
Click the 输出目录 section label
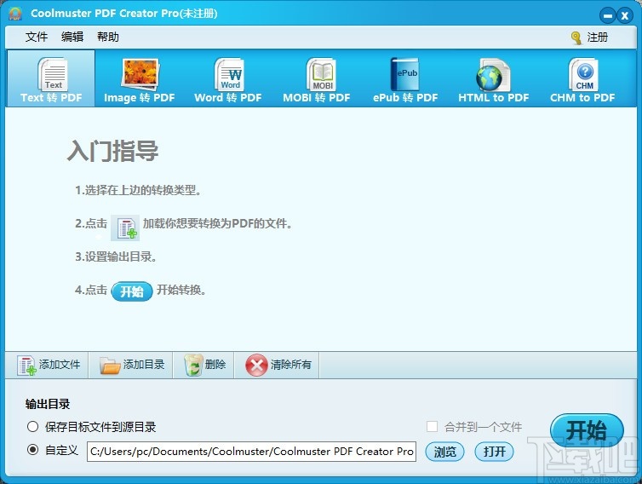[48, 404]
